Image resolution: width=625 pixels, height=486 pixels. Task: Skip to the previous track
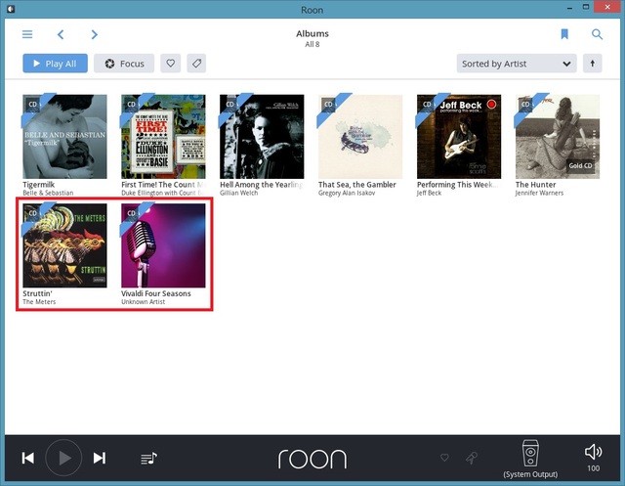pos(28,458)
